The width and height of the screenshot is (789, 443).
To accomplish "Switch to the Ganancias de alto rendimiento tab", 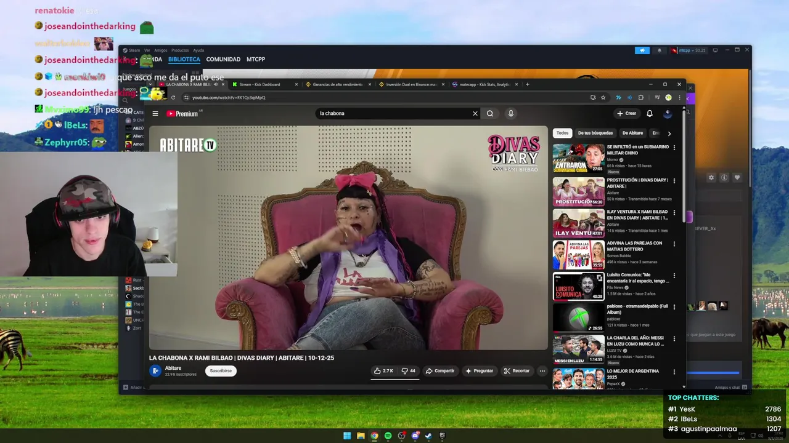I will [337, 84].
